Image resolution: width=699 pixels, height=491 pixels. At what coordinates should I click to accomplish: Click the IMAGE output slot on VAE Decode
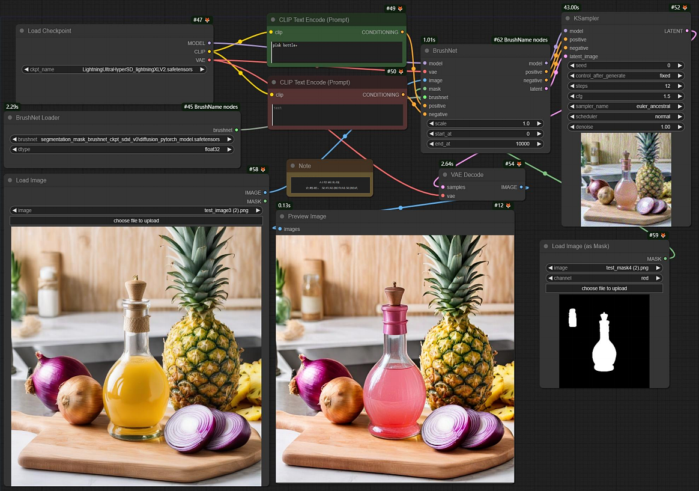coord(521,188)
